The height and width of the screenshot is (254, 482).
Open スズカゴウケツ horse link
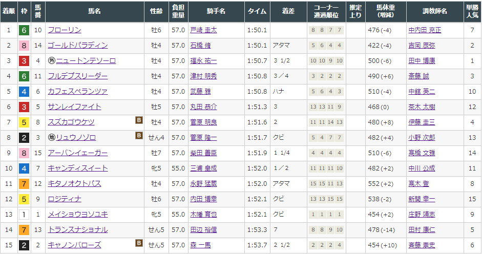click(x=71, y=122)
